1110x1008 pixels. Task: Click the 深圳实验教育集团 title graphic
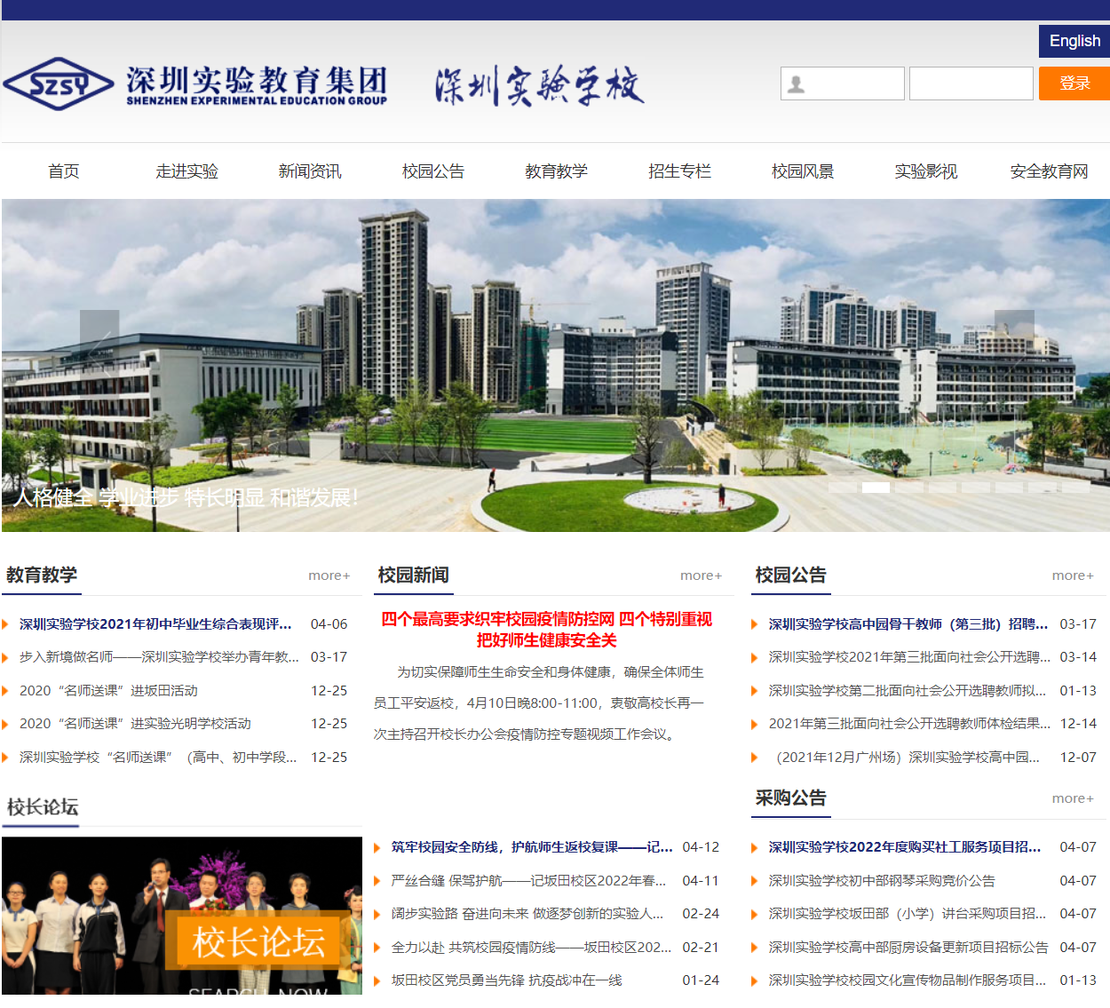[257, 85]
